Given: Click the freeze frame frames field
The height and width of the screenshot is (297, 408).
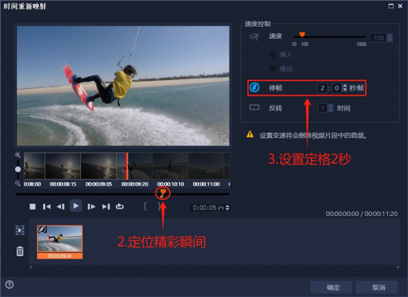Looking at the screenshot, I should 337,88.
